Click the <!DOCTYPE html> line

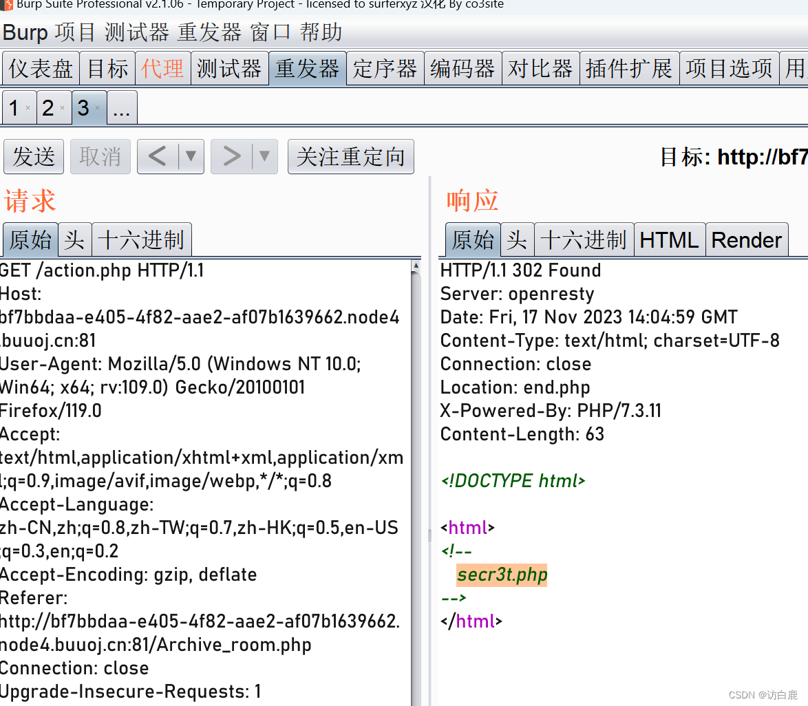click(x=513, y=481)
